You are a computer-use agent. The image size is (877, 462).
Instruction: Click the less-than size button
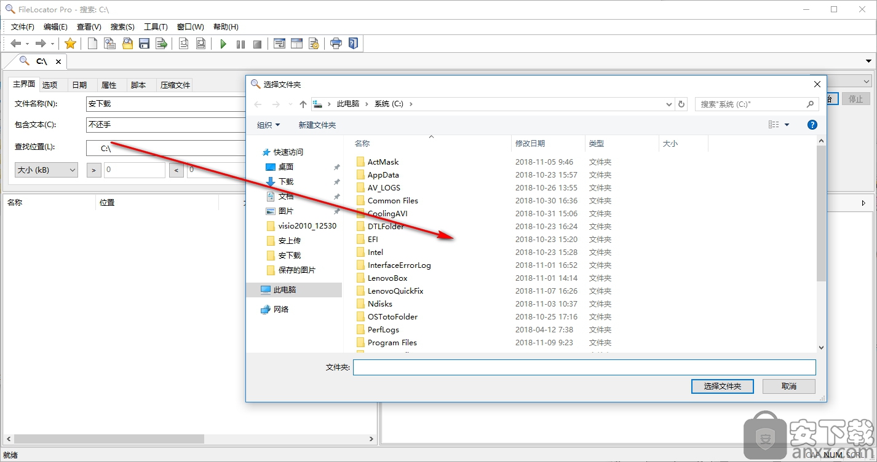(x=177, y=170)
